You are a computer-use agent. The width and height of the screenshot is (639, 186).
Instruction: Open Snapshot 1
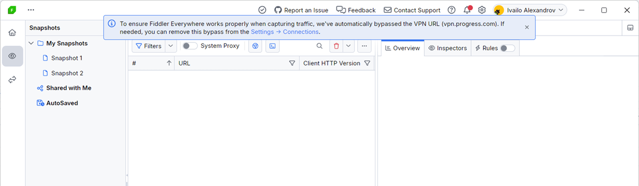click(x=67, y=58)
